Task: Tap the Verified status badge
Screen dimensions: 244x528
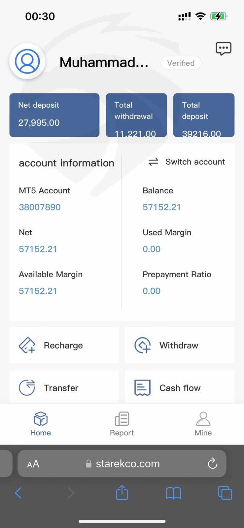Action: click(181, 63)
